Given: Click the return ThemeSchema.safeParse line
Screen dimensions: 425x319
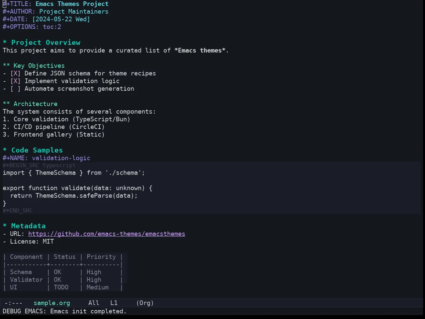Looking at the screenshot, I should coord(74,196).
